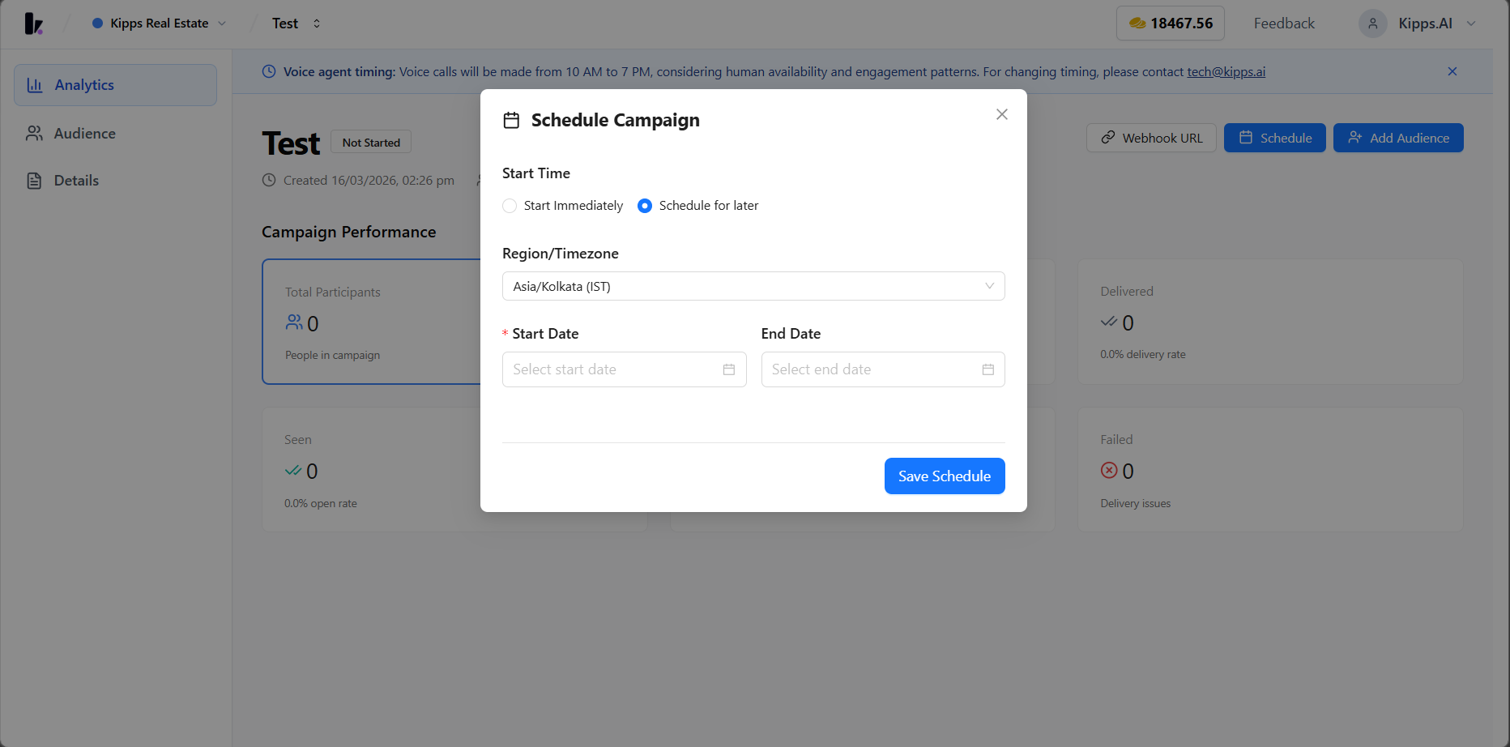Viewport: 1510px width, 747px height.
Task: Open the Analytics sidebar tab
Action: point(115,85)
